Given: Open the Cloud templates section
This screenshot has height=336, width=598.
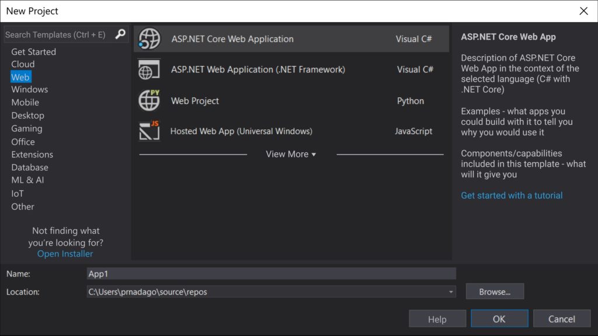Looking at the screenshot, I should coord(23,64).
